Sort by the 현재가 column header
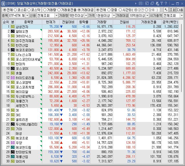185x166 pixels. (x=51, y=22)
